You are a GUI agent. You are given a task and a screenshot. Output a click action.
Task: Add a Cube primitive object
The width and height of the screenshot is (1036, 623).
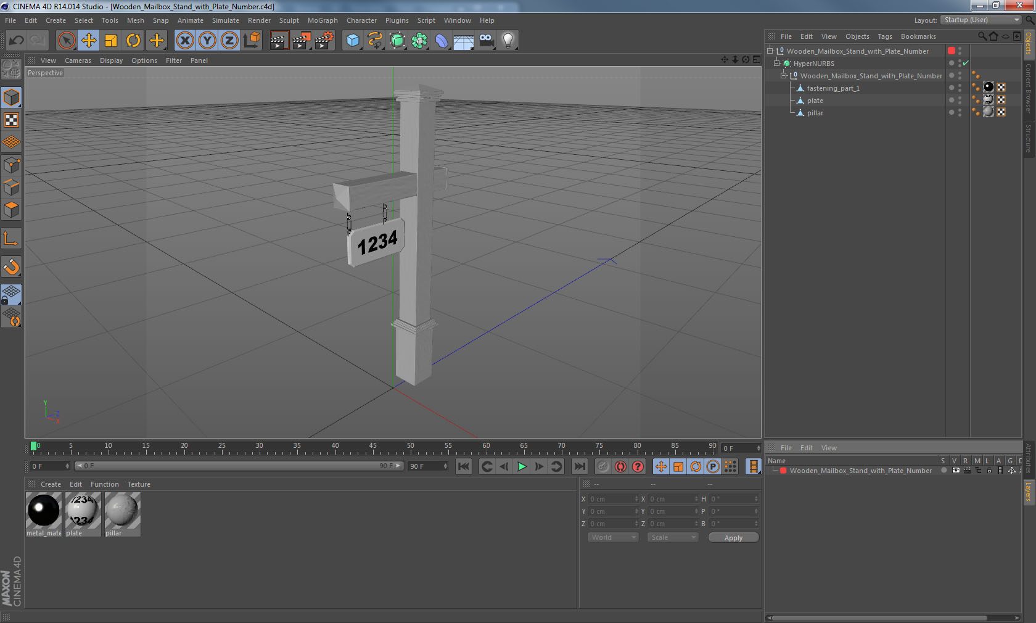point(353,41)
